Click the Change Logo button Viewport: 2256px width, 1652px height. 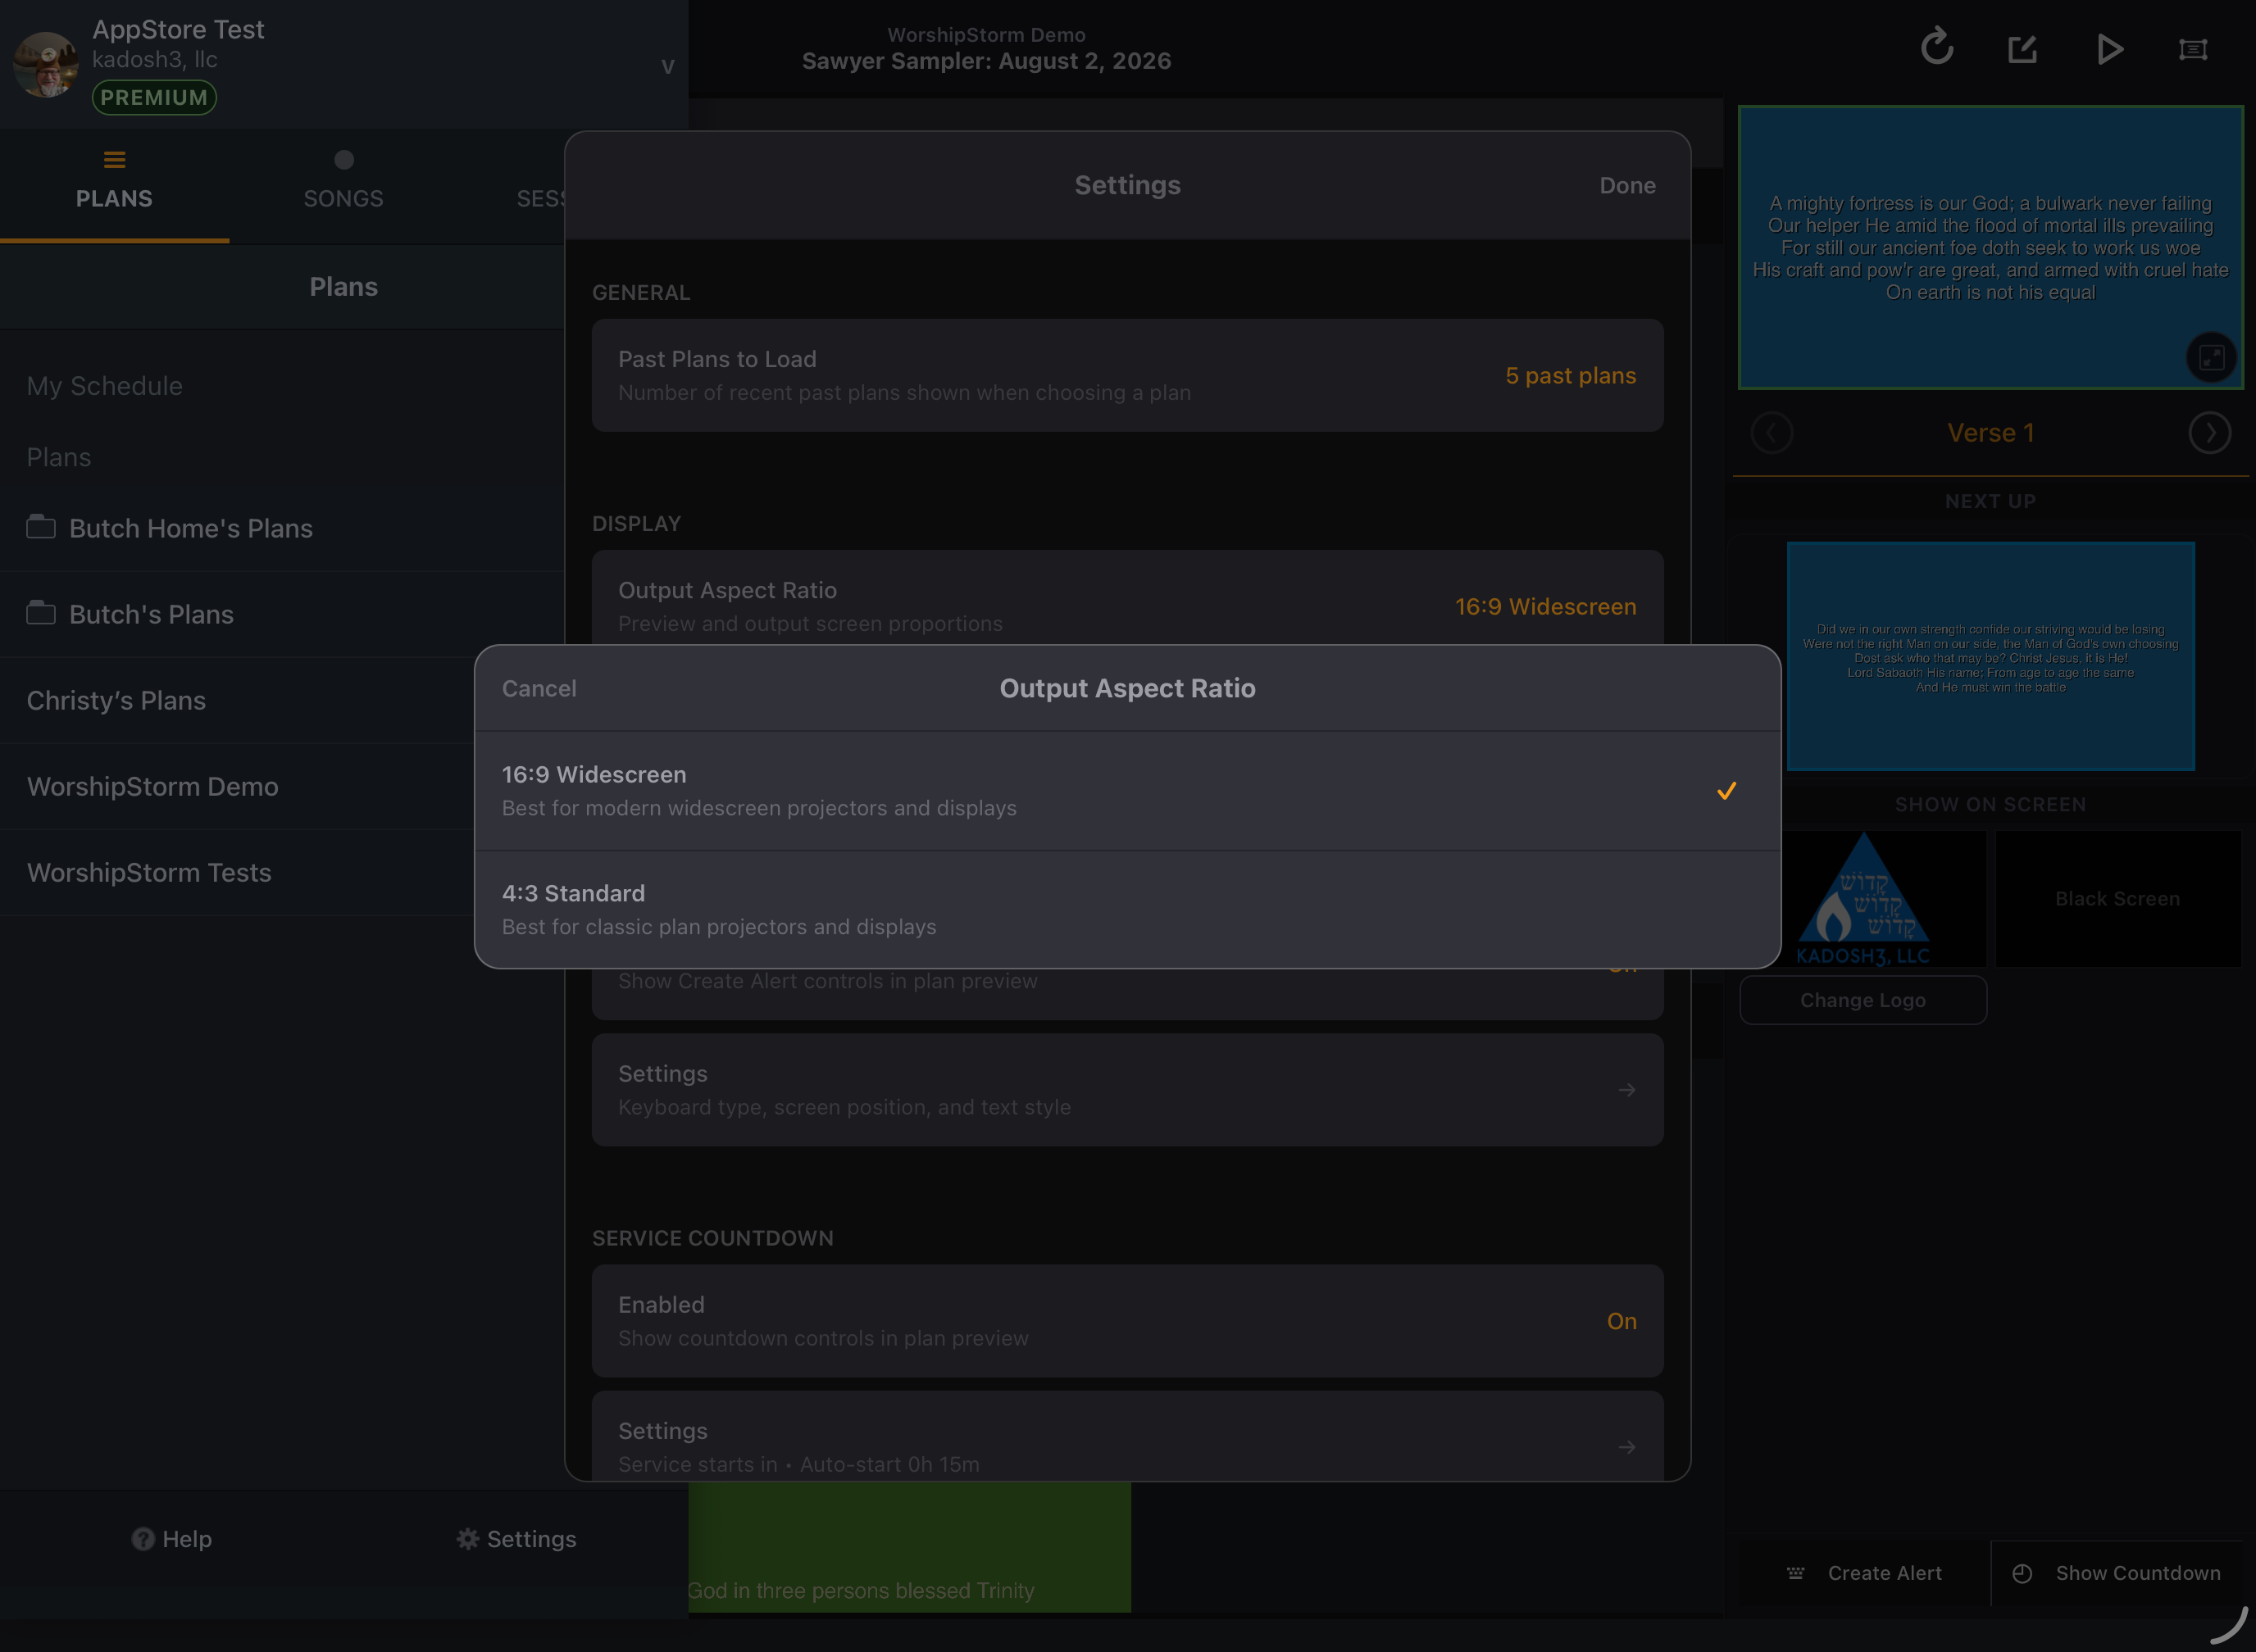1863,1000
